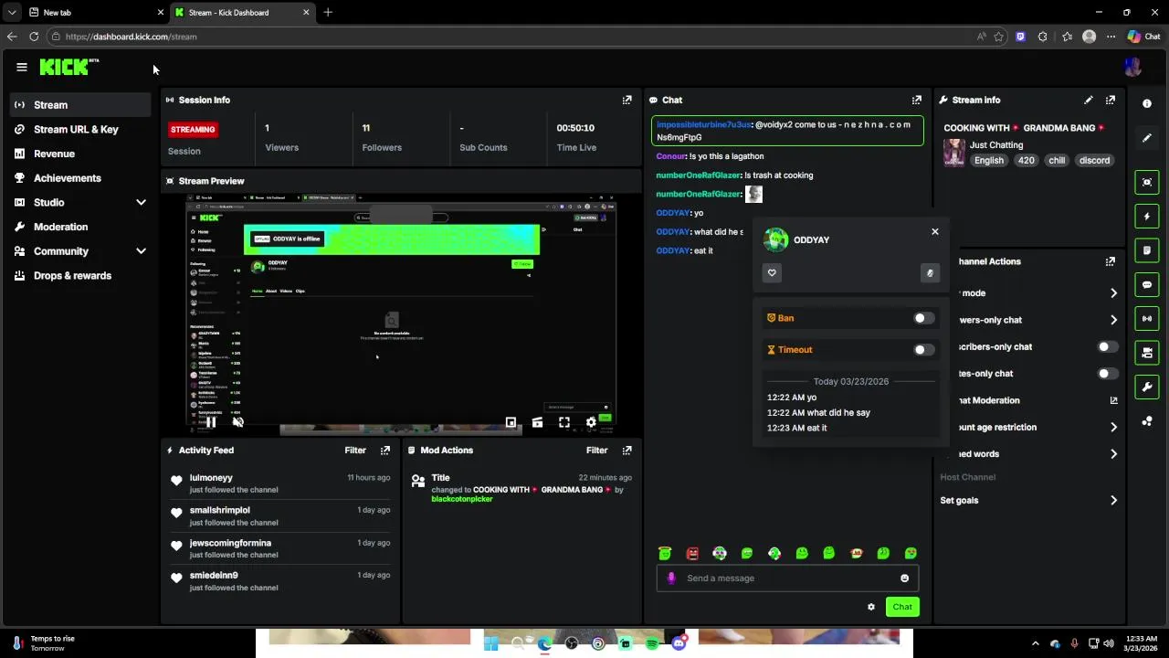Enable picture-in-picture on stream preview

[x=511, y=421]
